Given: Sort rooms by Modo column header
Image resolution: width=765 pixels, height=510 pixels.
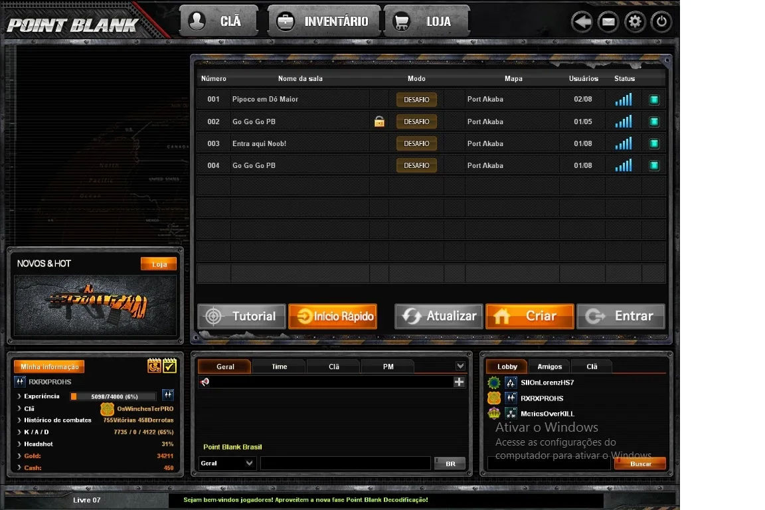Looking at the screenshot, I should pos(416,78).
